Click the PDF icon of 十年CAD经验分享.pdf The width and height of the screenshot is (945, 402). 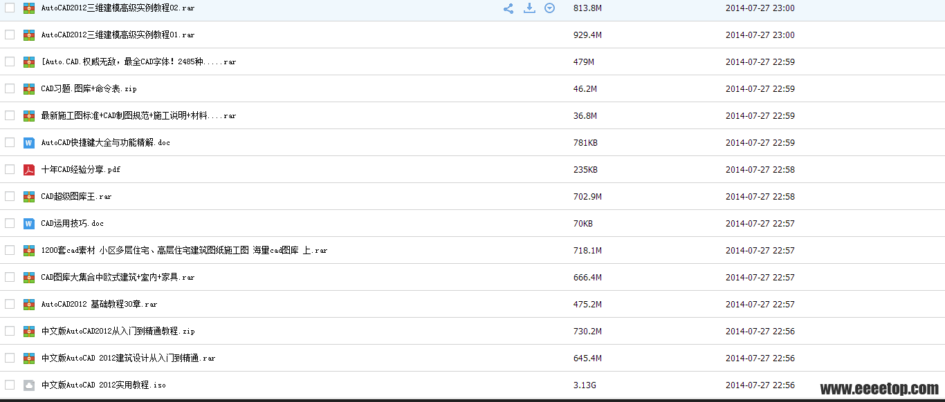coord(29,170)
